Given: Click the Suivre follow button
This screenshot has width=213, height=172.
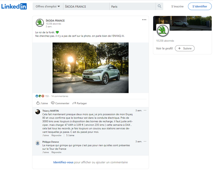Looking at the screenshot, I should point(185,48).
